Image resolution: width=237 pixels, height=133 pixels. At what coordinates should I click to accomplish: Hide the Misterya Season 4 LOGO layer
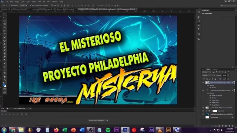[x=203, y=83]
